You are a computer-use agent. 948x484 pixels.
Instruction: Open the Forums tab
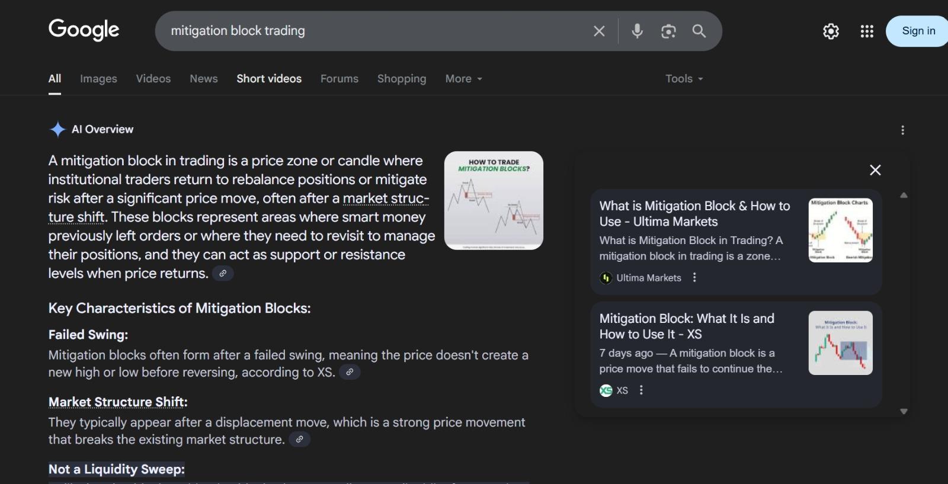click(340, 78)
